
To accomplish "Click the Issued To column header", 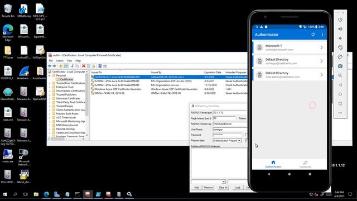I will [120, 72].
